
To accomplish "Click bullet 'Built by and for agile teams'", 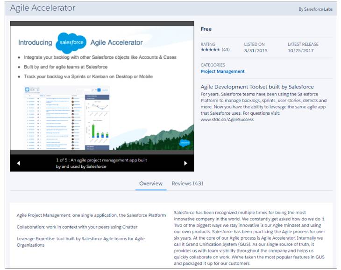I will tap(66, 67).
